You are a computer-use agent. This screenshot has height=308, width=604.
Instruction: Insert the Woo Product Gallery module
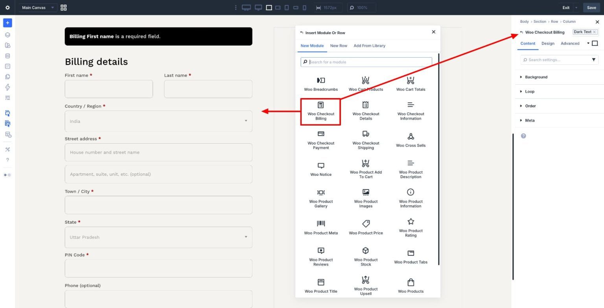(x=321, y=199)
